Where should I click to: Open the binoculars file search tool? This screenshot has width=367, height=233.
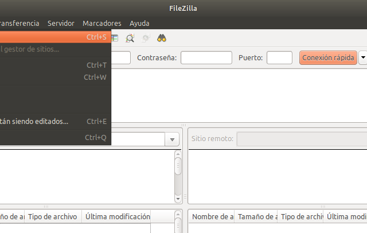162,38
